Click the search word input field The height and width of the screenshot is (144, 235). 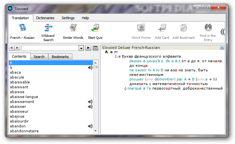(x=50, y=48)
